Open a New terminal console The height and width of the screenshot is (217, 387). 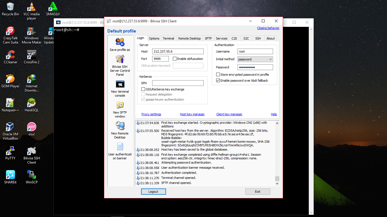(x=120, y=84)
